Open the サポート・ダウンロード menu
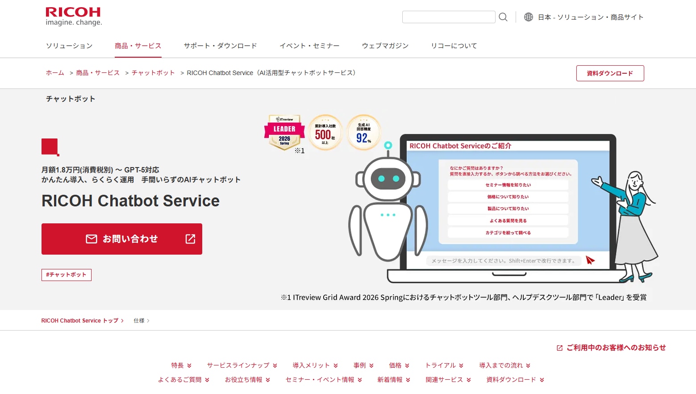696x394 pixels. 220,46
